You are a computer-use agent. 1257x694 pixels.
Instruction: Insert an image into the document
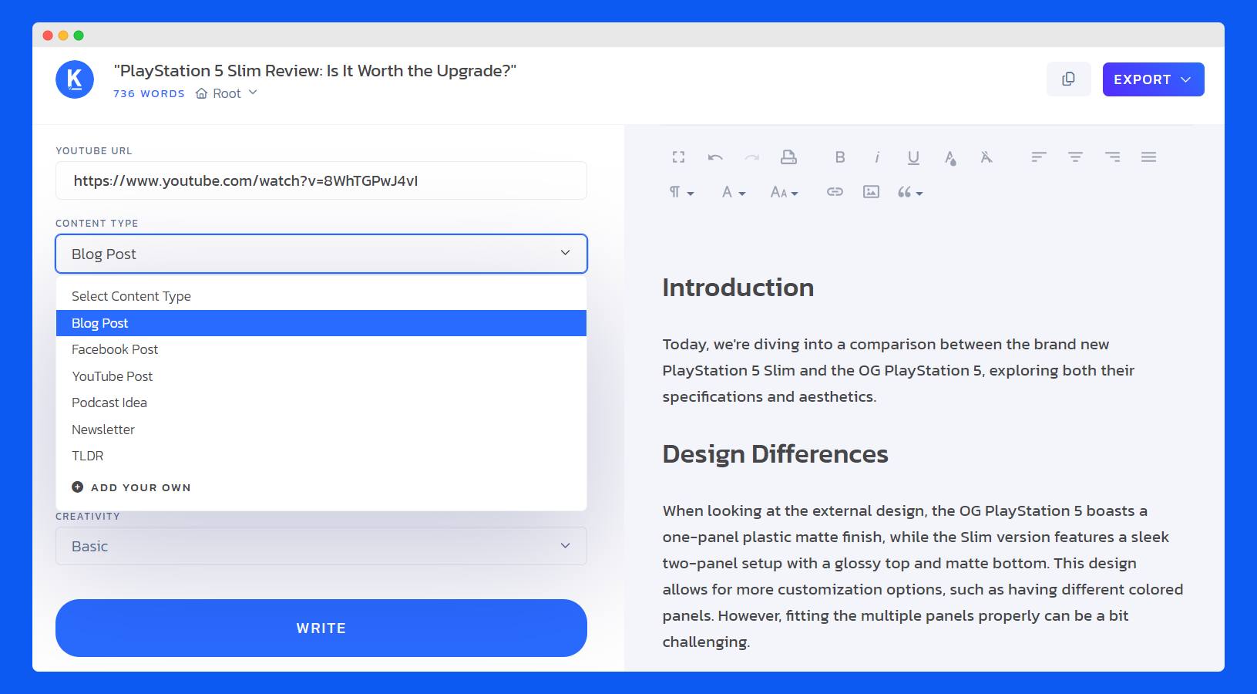(870, 193)
